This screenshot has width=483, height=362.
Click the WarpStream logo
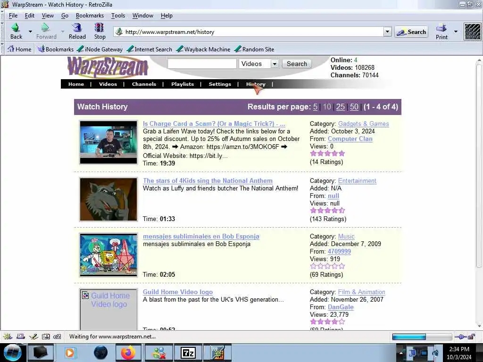point(108,67)
